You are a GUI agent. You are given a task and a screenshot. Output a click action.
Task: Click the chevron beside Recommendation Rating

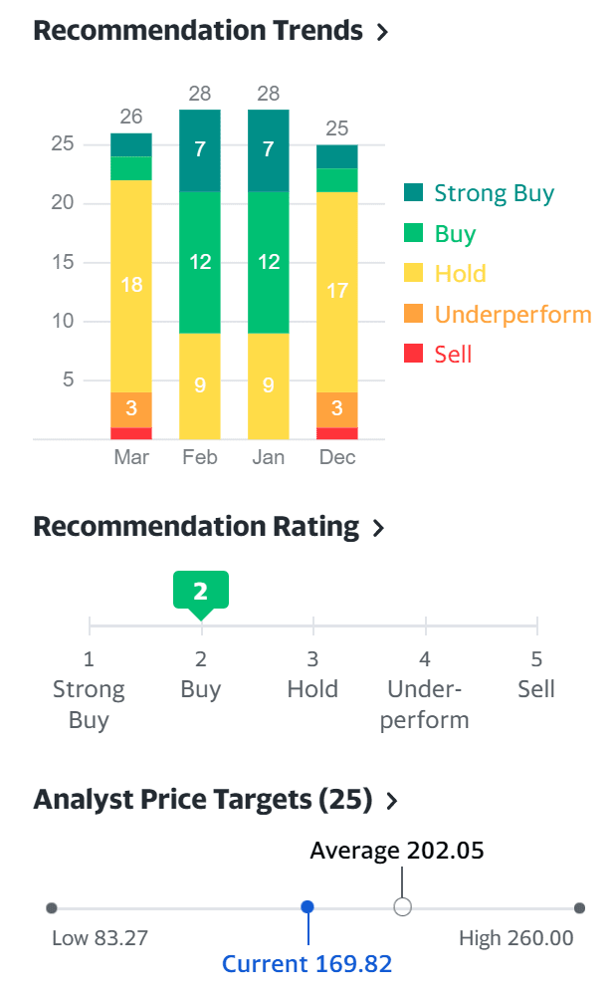[x=378, y=528]
